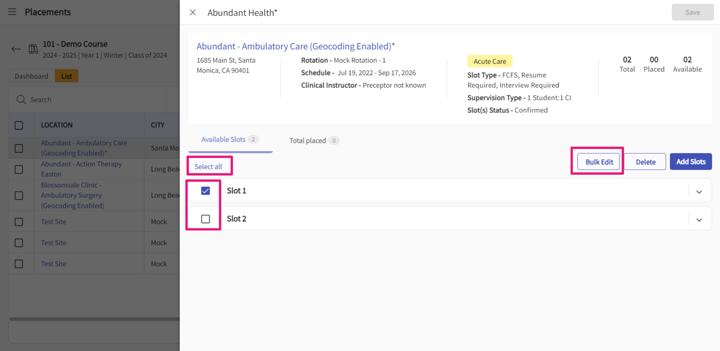
Task: Uncheck the Slot 1 checkbox
Action: [x=205, y=191]
